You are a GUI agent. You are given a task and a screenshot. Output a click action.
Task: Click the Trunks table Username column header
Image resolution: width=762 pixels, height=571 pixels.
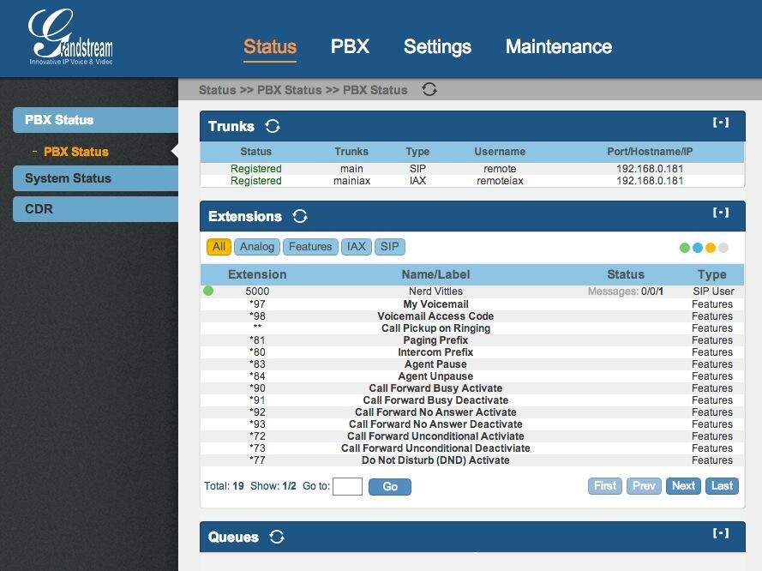coord(500,152)
